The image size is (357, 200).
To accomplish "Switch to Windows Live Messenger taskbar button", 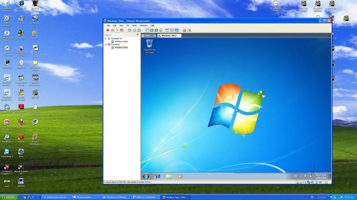I will pyautogui.click(x=116, y=197).
